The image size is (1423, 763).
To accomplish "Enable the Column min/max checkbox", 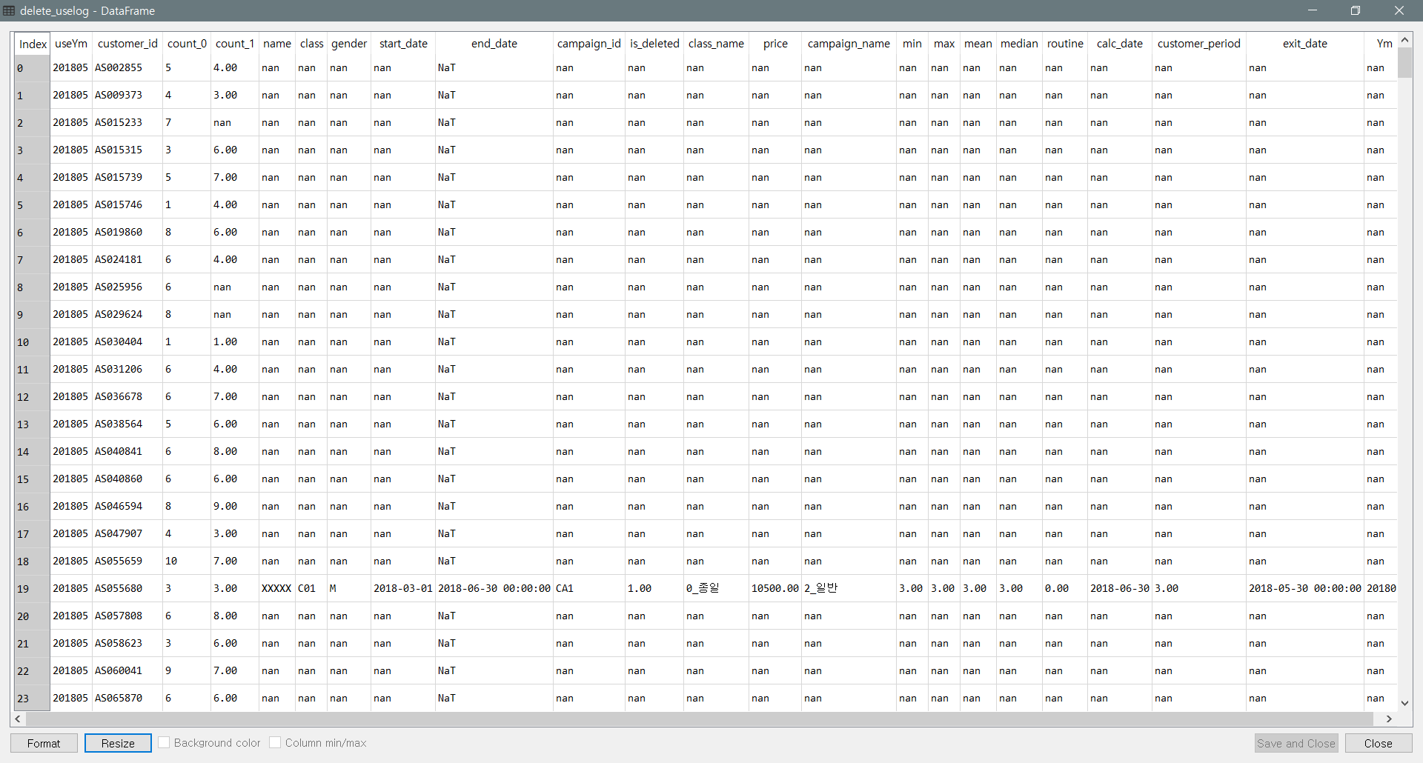I will (275, 742).
